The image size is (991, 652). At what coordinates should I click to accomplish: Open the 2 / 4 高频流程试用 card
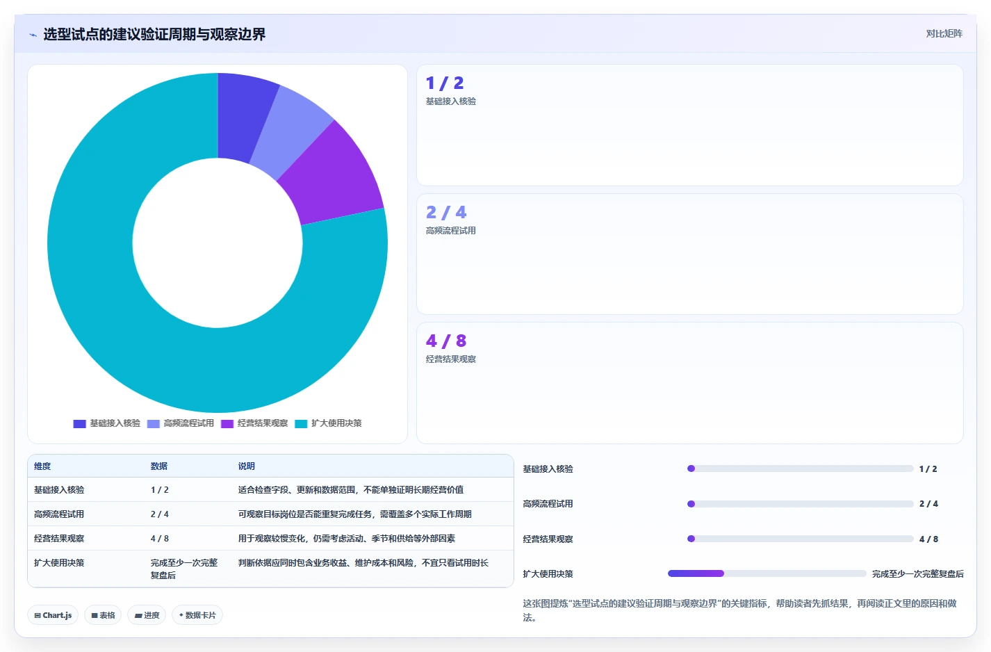(689, 254)
